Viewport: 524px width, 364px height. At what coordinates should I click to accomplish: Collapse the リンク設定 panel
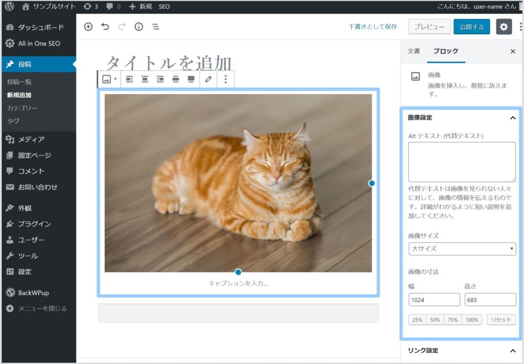tap(512, 351)
